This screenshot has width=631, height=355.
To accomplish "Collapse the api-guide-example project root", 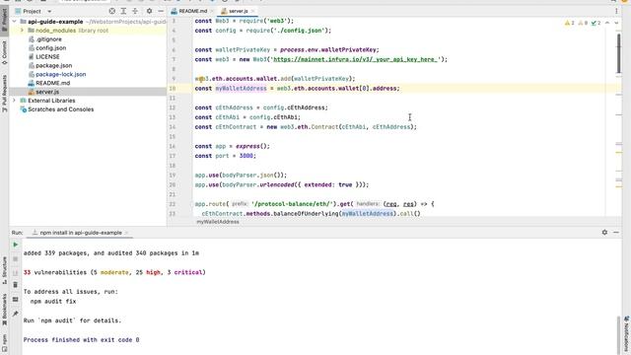I will point(15,22).
